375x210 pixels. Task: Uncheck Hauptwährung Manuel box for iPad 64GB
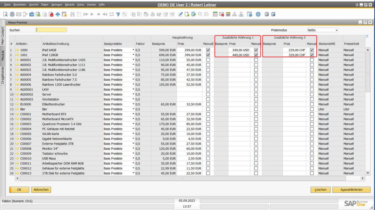point(208,50)
